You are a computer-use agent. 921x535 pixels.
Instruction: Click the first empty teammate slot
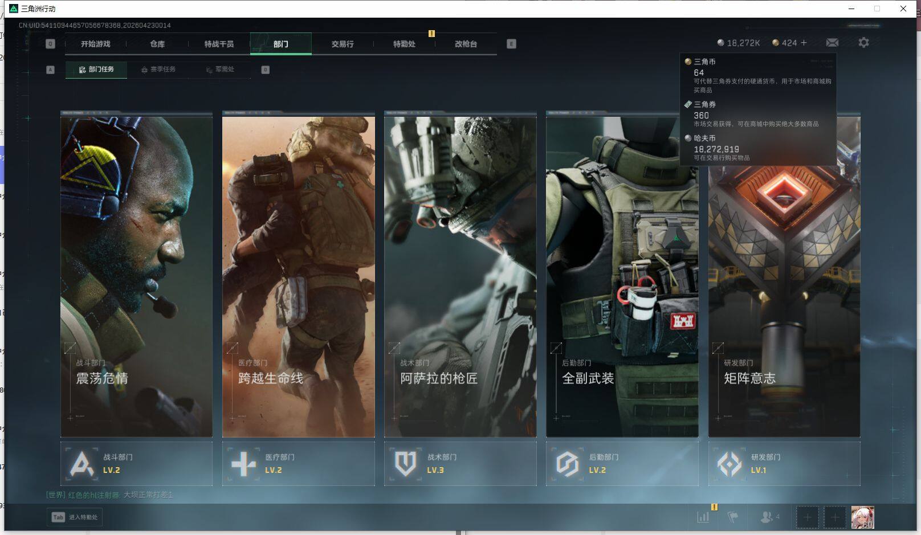807,517
